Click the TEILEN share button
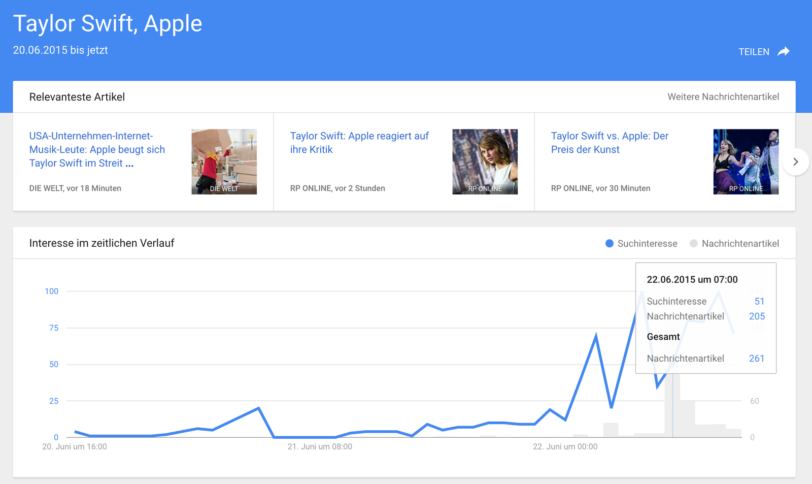The width and height of the screenshot is (812, 484). click(x=754, y=52)
